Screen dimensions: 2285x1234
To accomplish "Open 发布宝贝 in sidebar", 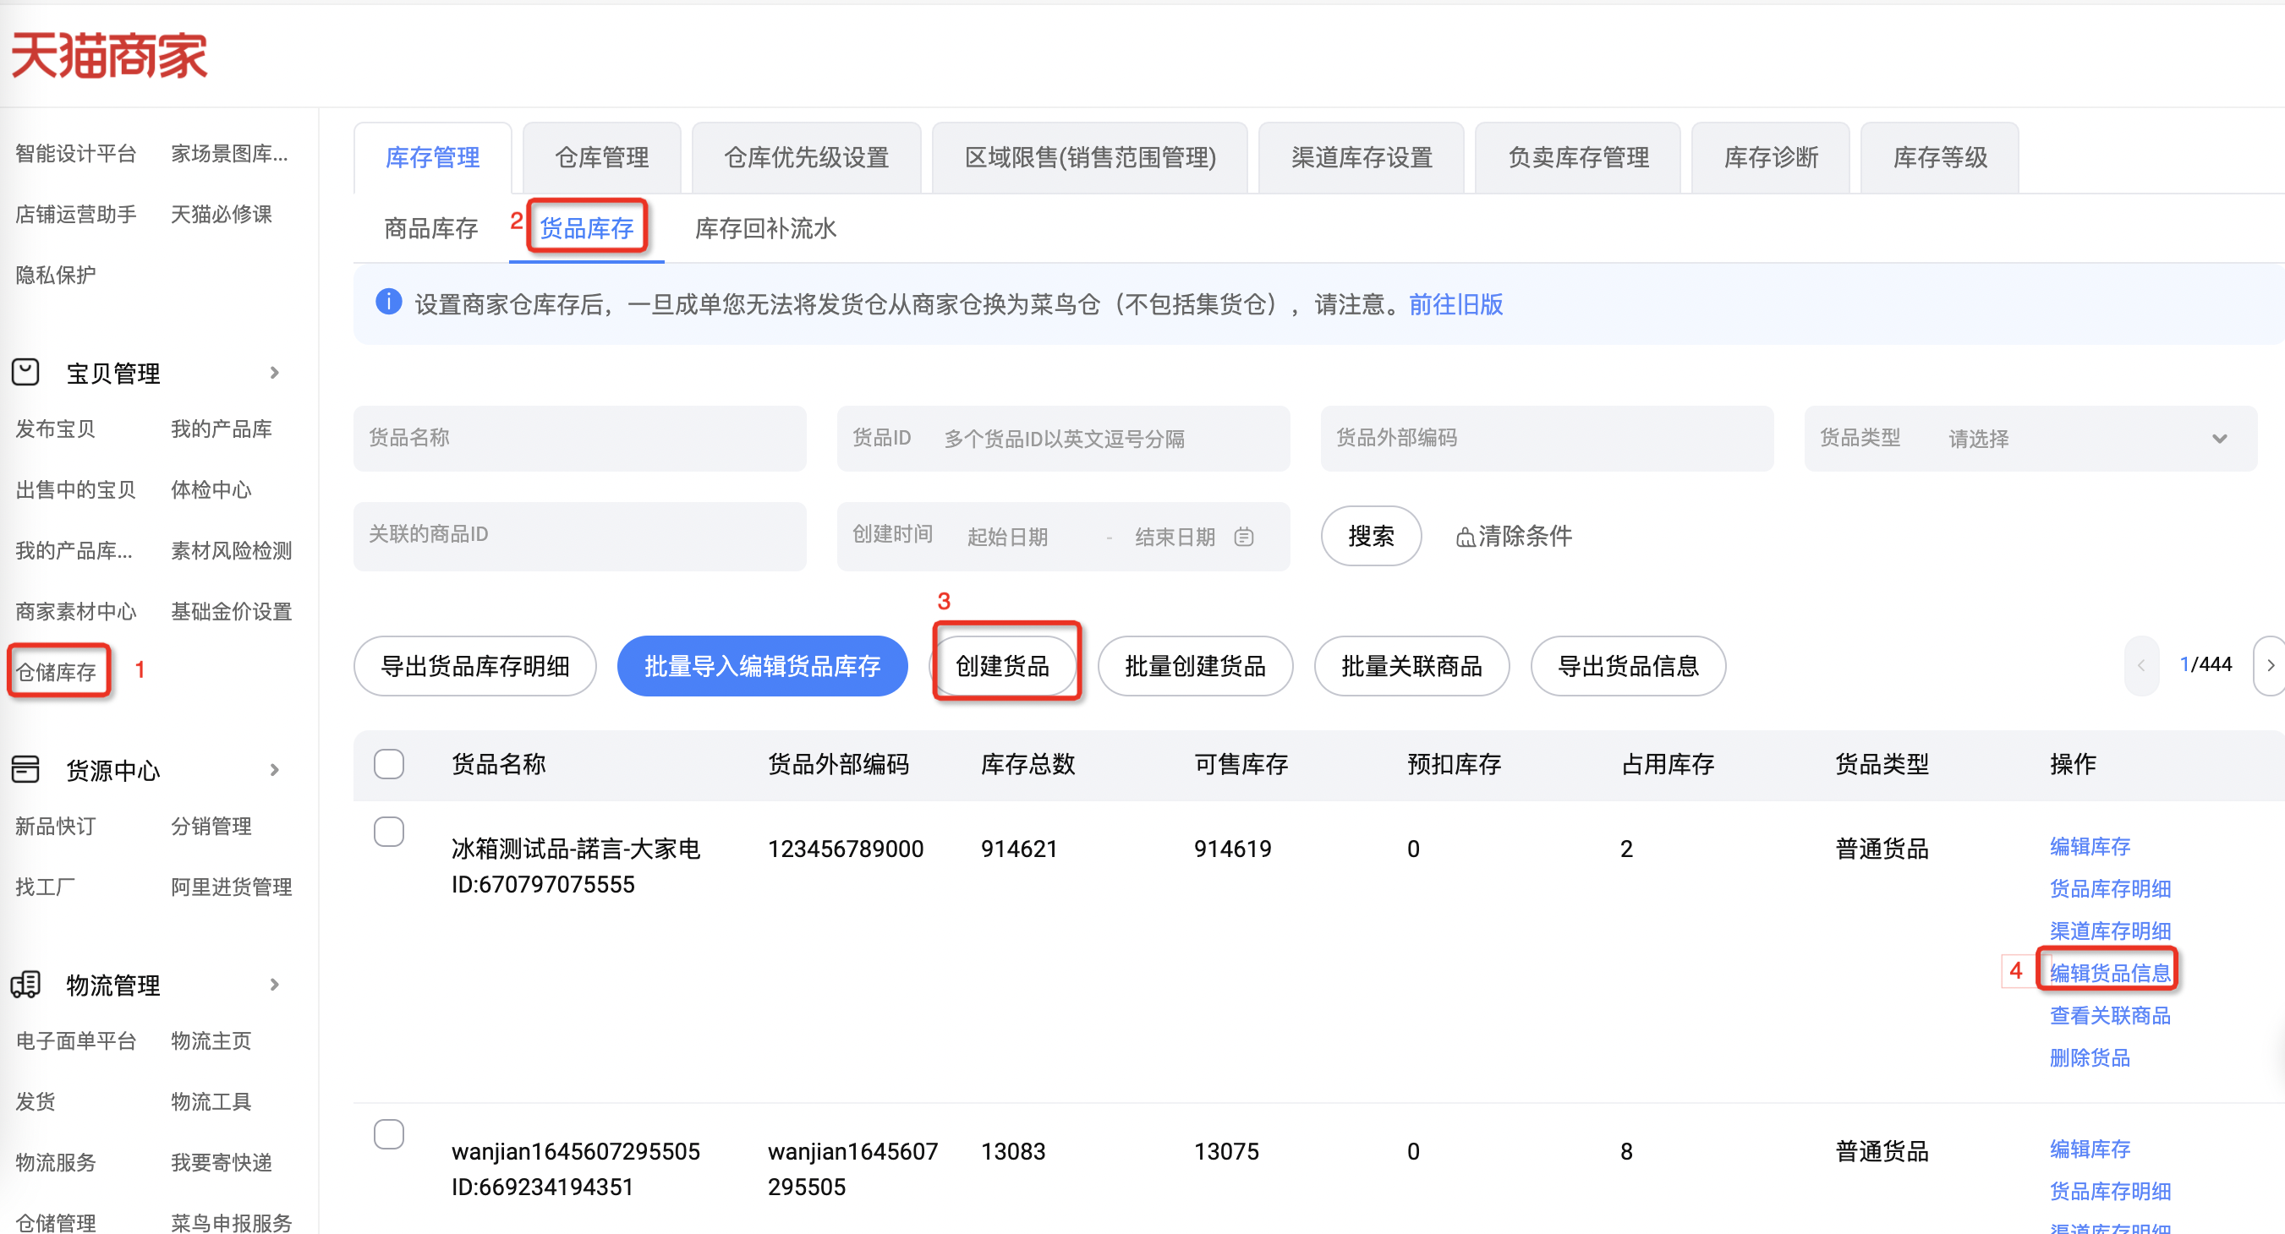I will click(x=56, y=429).
